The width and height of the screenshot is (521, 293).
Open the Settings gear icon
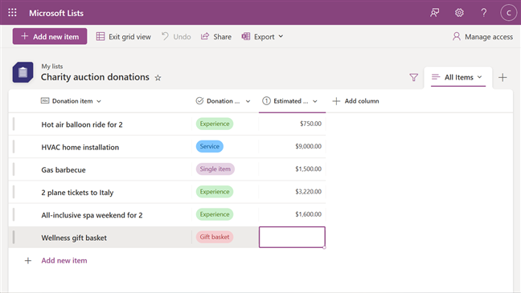click(x=459, y=13)
